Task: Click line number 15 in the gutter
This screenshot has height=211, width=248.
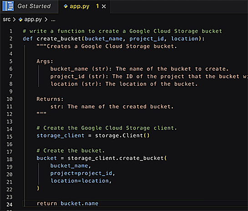Action: [10, 137]
